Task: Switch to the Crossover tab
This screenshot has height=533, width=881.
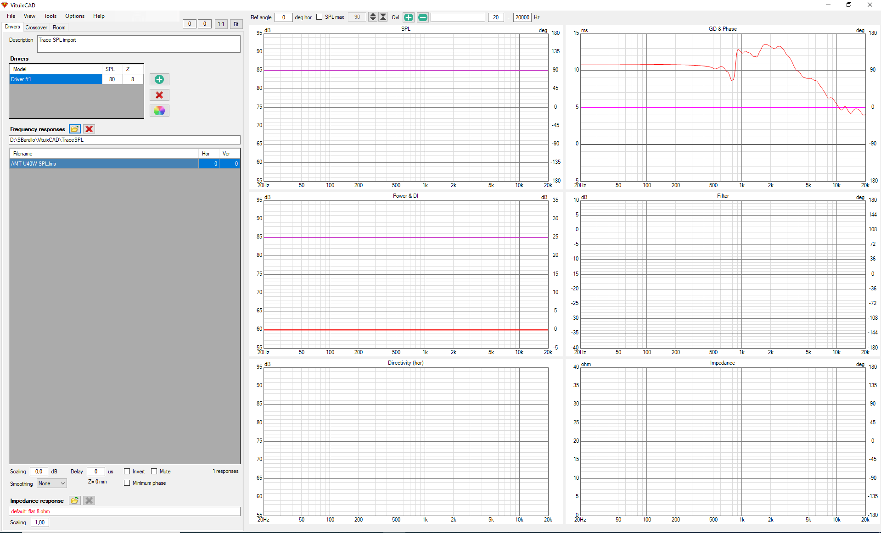Action: tap(36, 28)
